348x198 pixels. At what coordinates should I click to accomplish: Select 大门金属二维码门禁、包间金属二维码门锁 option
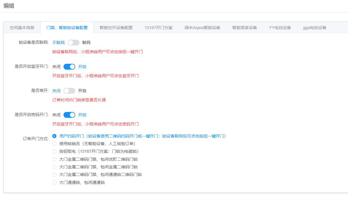(x=54, y=167)
